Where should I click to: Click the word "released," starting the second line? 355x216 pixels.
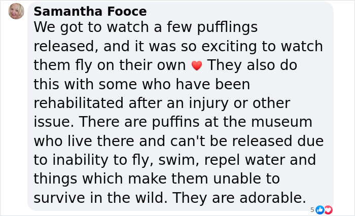click(66, 47)
